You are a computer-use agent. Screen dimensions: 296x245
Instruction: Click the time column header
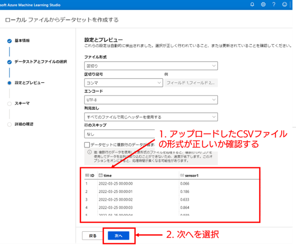point(106,176)
